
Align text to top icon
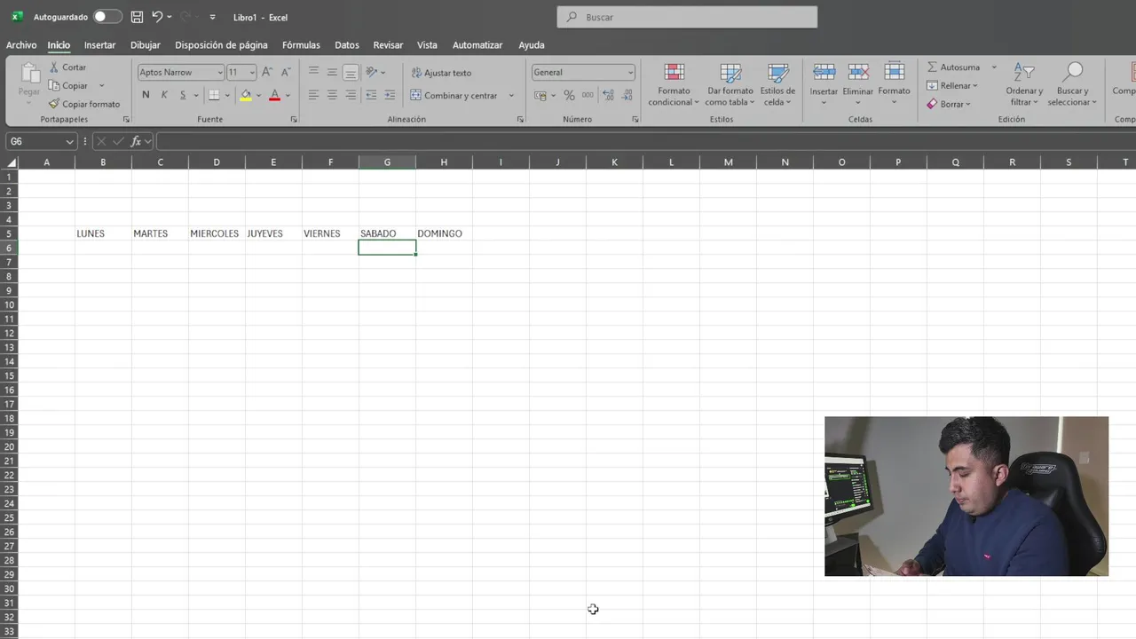(x=313, y=72)
